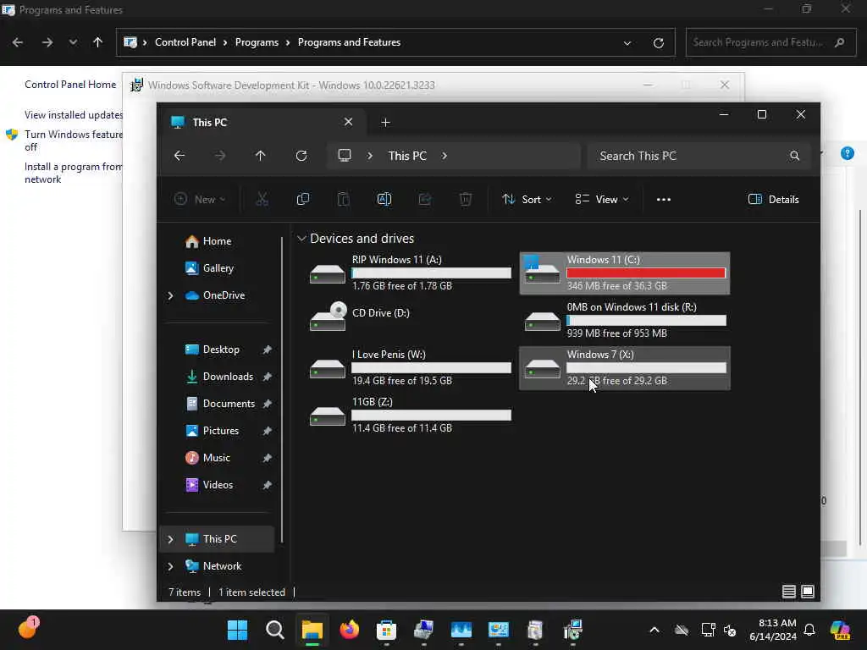Open the See more ellipsis menu

(x=664, y=200)
